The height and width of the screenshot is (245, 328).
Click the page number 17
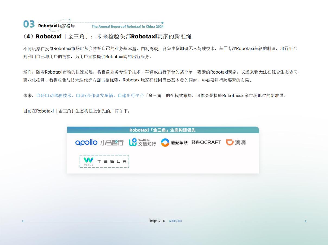point(164,221)
